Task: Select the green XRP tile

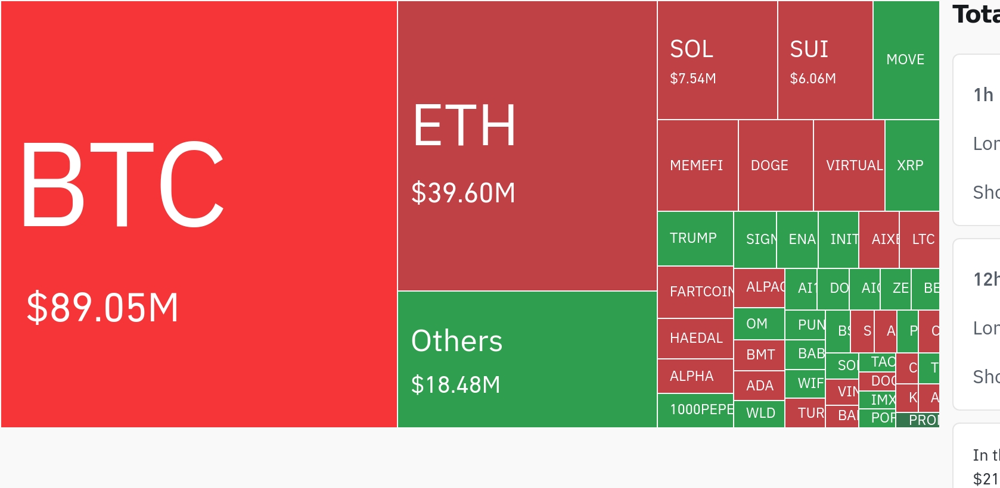Action: [x=912, y=165]
